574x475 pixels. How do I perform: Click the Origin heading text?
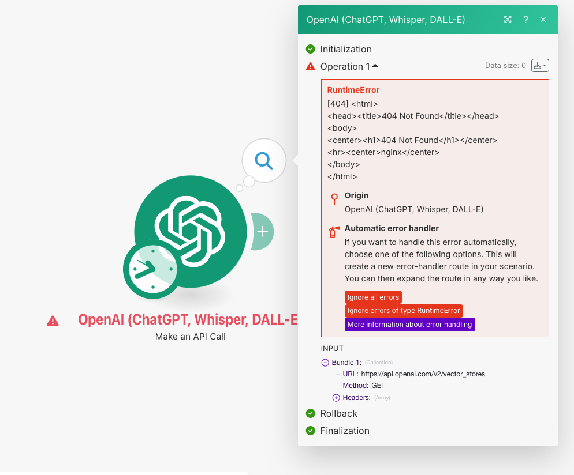356,195
